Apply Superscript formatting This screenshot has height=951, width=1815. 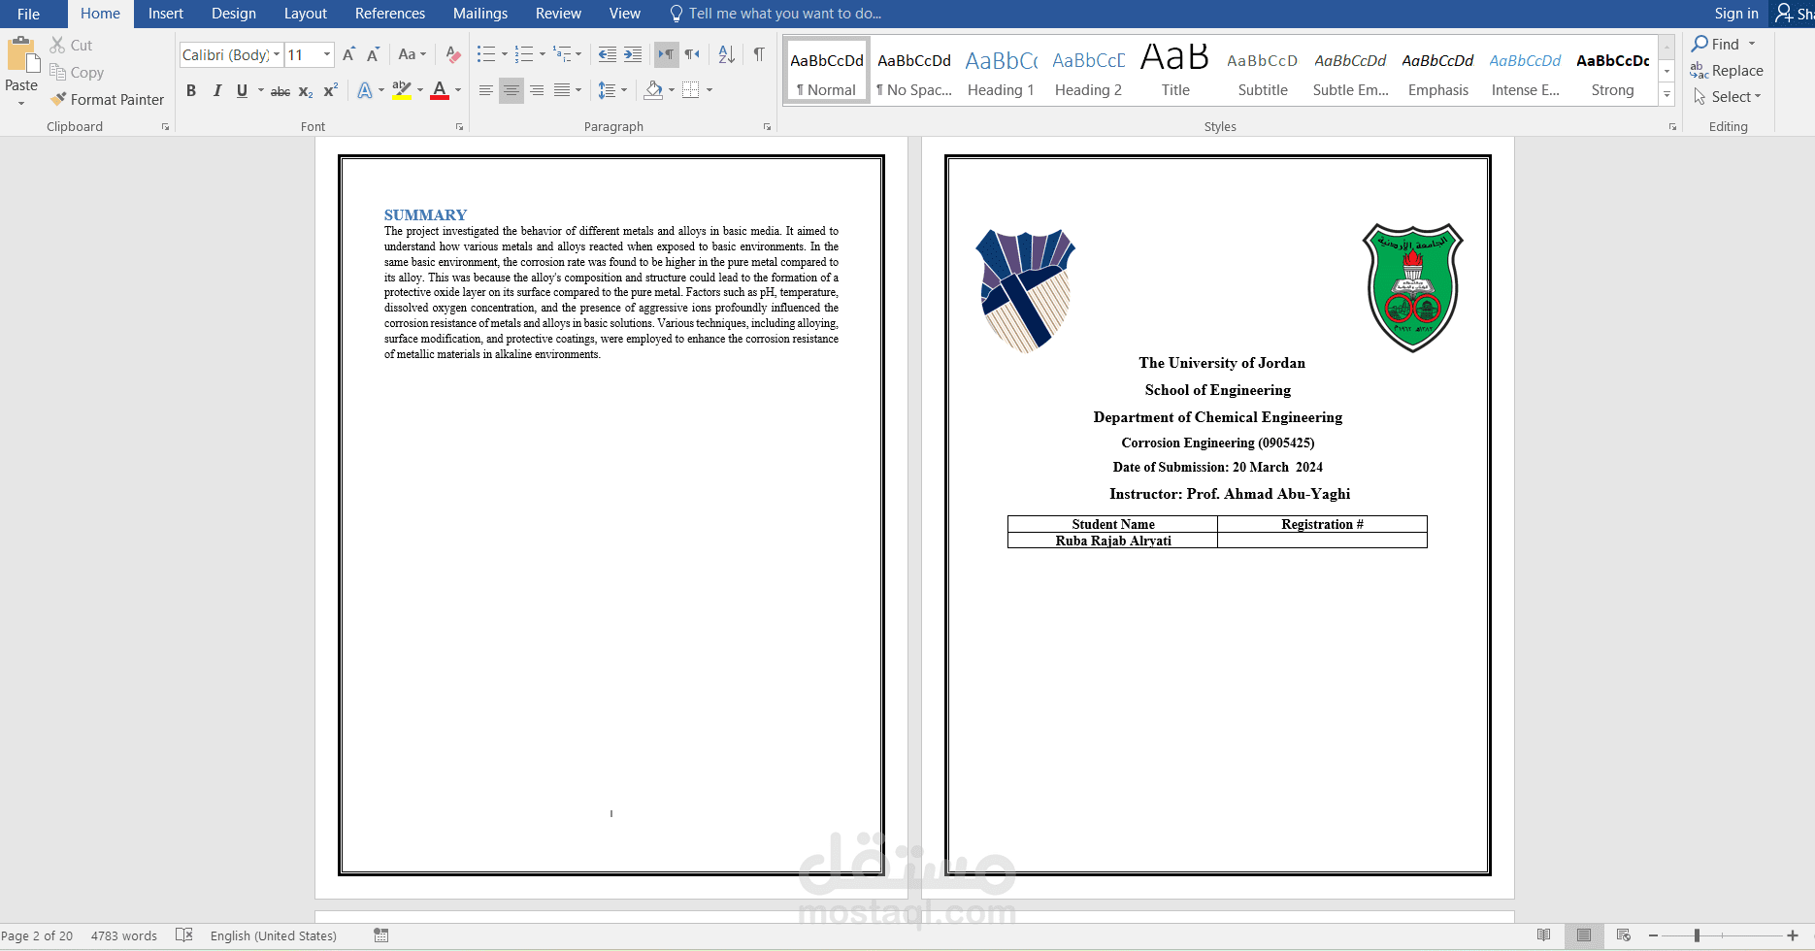pyautogui.click(x=331, y=90)
